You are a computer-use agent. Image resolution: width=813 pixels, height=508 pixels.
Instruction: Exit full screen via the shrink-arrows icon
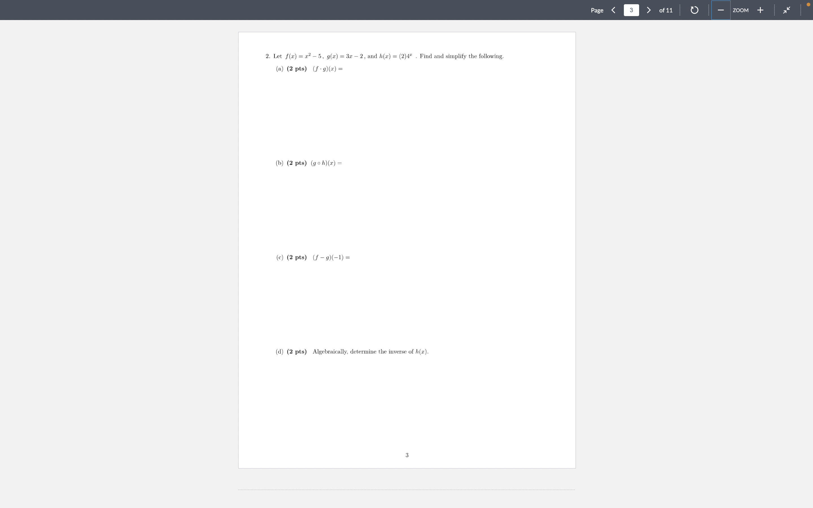coord(786,10)
